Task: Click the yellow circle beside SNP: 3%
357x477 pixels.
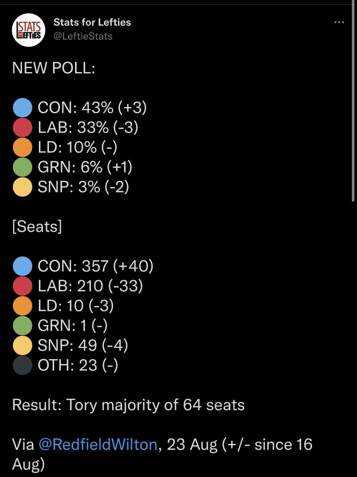Action: click(22, 187)
